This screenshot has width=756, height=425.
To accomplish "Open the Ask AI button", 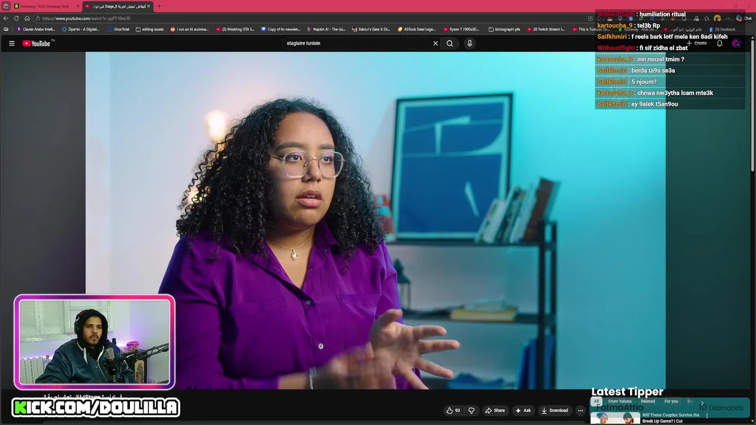I will pyautogui.click(x=523, y=410).
